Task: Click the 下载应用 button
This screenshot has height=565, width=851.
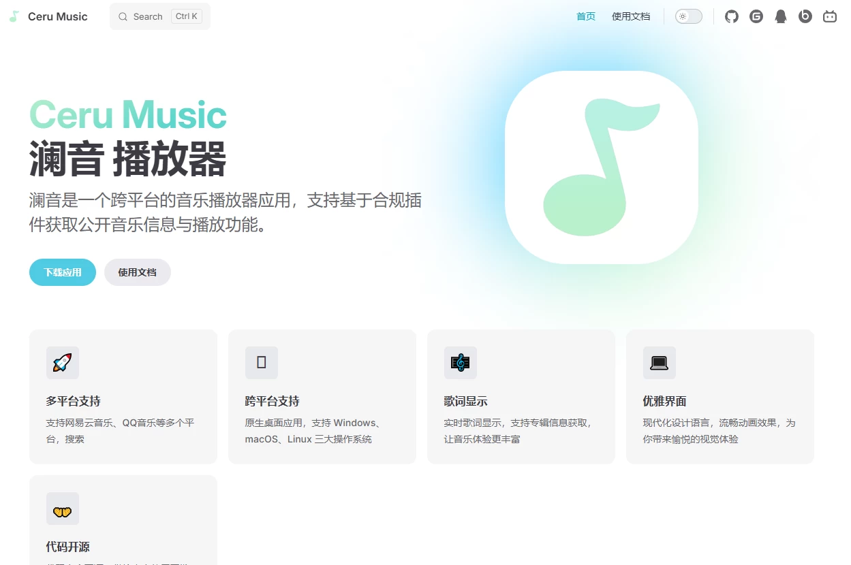Action: coord(62,272)
